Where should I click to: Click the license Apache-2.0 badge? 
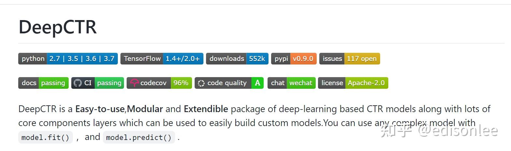[x=353, y=83]
